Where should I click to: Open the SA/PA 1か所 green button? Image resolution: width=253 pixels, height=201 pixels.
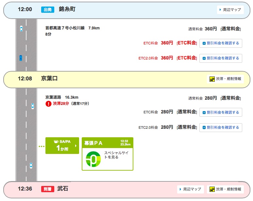(x=62, y=146)
